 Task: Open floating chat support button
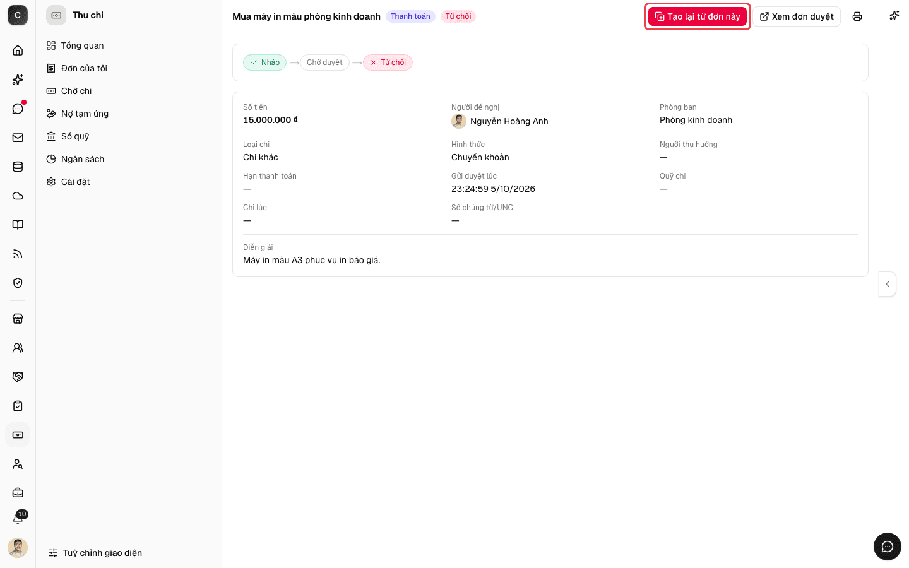point(888,547)
